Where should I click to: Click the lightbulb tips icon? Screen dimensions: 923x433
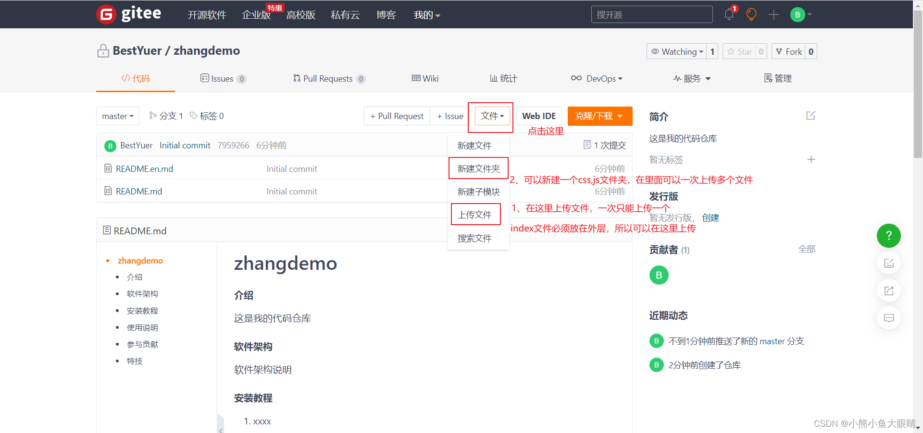point(751,14)
